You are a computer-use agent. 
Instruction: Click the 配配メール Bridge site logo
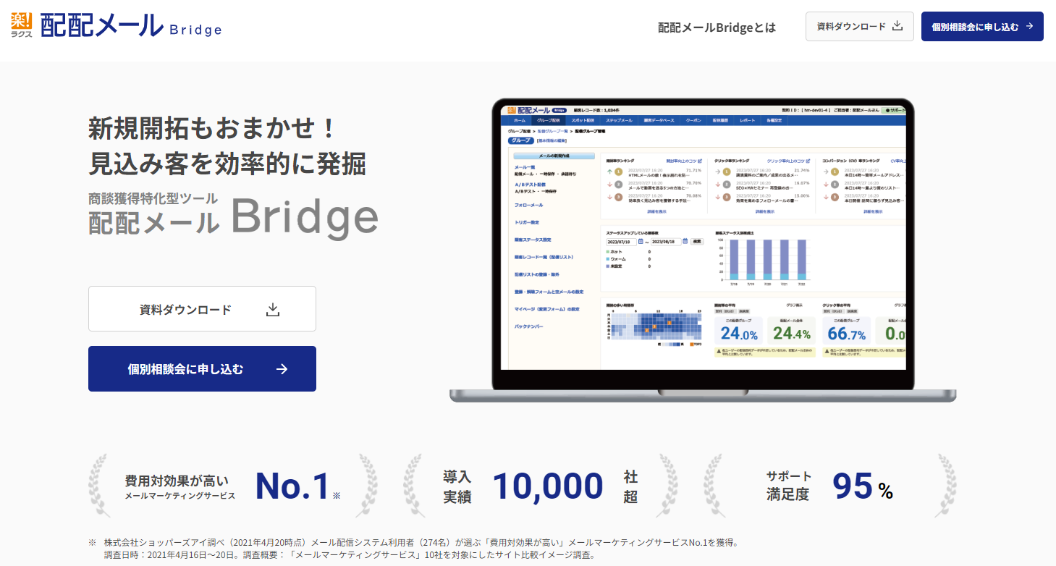[116, 25]
